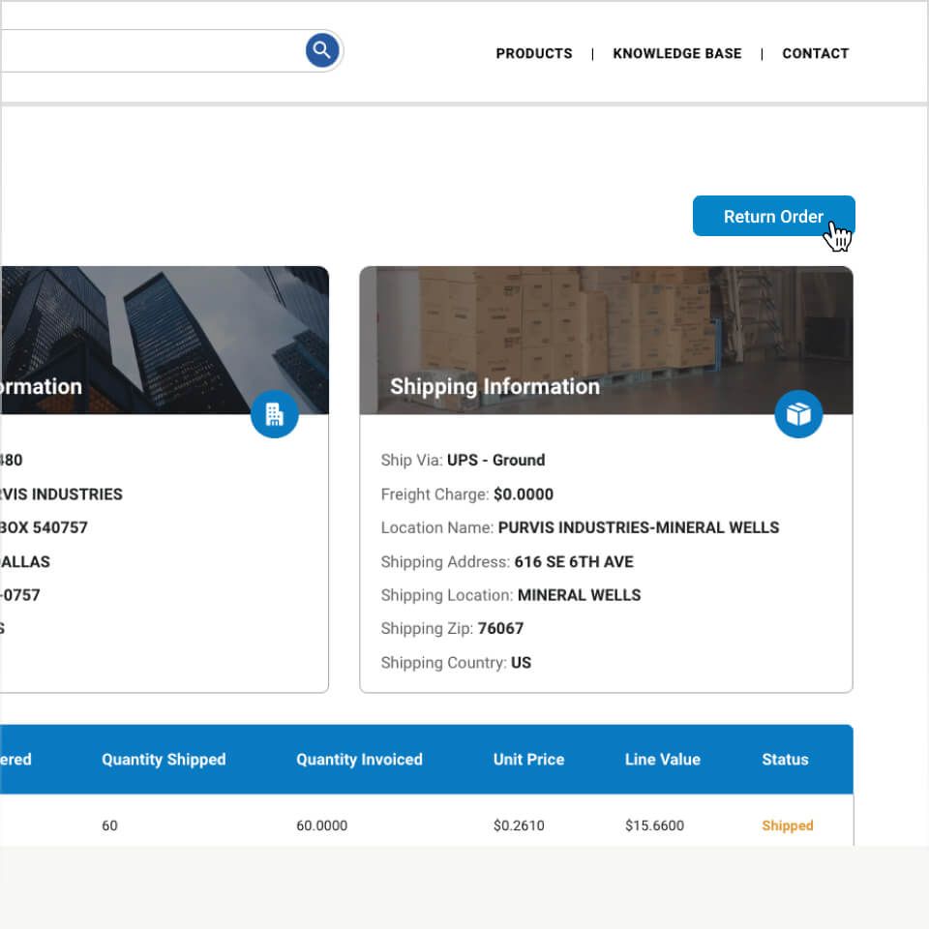Screen dimensions: 929x929
Task: Select the Quantity Shipped column header
Action: 163,760
